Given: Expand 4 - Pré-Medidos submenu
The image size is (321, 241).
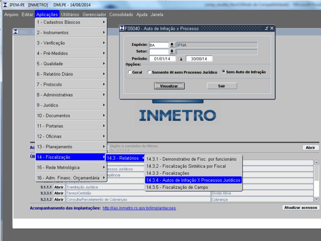Looking at the screenshot, I should pyautogui.click(x=71, y=53).
